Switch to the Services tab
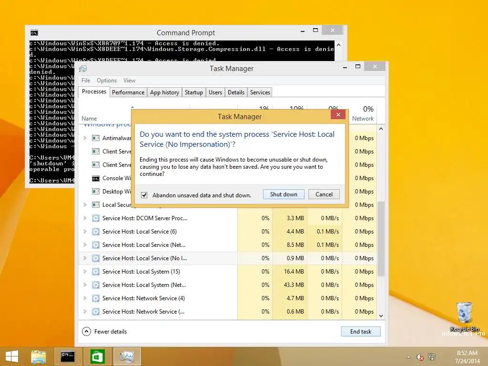The width and height of the screenshot is (488, 366). [260, 92]
